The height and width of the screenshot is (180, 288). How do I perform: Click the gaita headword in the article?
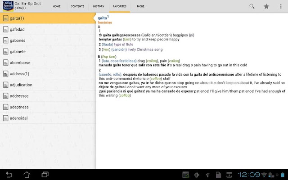click(x=103, y=18)
